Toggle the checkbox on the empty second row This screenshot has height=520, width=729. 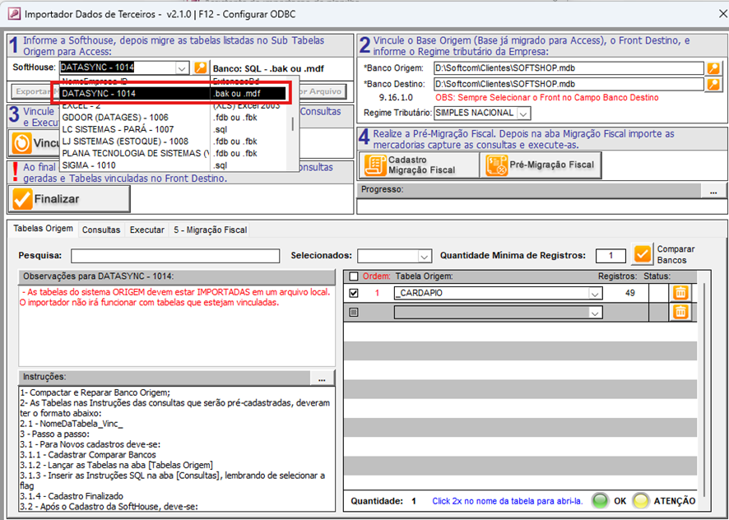354,312
